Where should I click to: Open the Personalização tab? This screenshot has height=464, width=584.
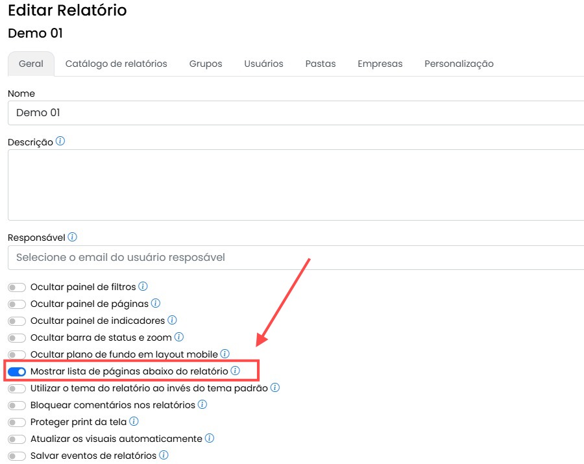coord(459,64)
